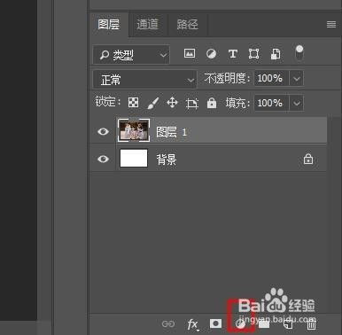342x335 pixels.
Task: Open the fx layer style menu
Action: coord(192,324)
